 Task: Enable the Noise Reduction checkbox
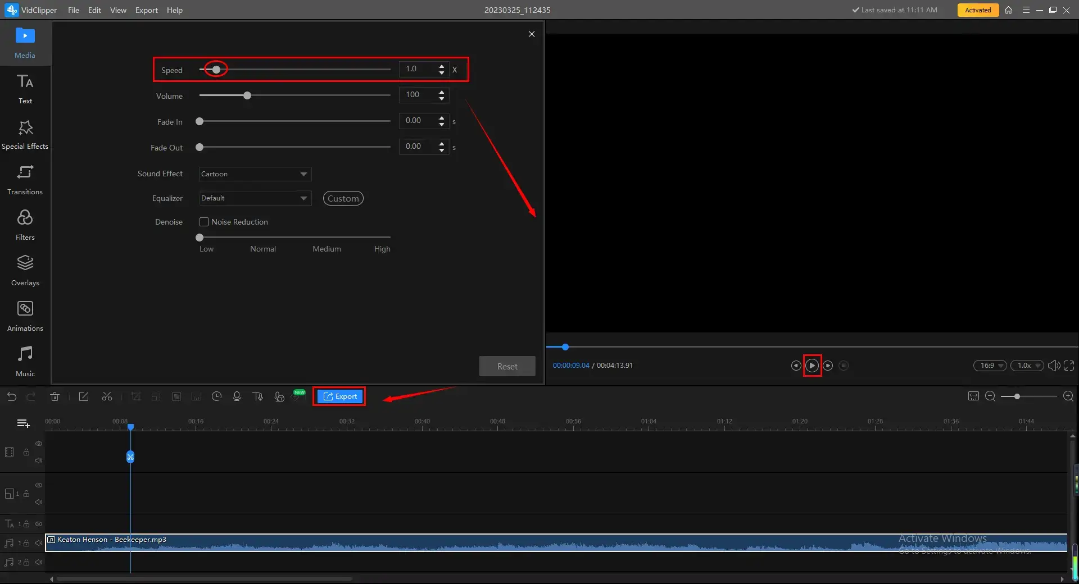(x=204, y=222)
